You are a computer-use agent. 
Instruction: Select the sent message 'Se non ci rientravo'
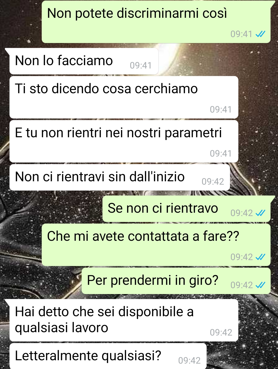[186, 209]
